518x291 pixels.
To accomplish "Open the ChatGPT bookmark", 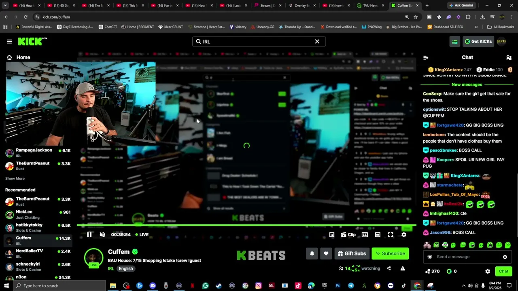I will coord(107,27).
